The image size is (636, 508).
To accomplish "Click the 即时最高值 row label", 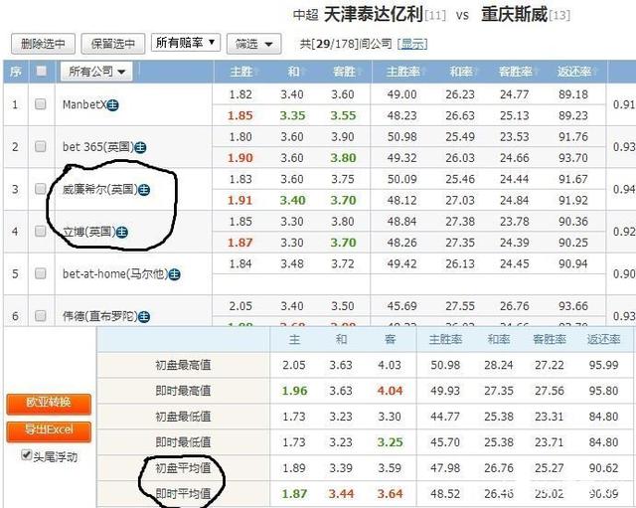I will point(183,391).
